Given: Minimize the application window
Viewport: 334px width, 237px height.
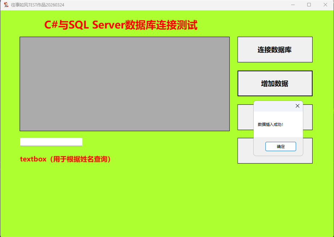Looking at the screenshot, I should point(293,5).
